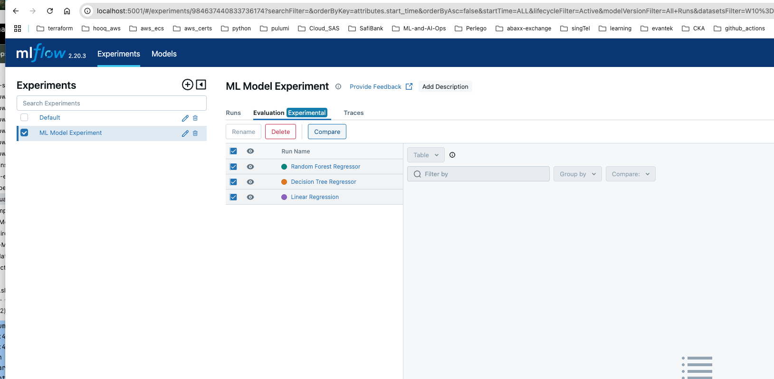This screenshot has width=774, height=379.
Task: Click the Filter by search field
Action: [478, 174]
